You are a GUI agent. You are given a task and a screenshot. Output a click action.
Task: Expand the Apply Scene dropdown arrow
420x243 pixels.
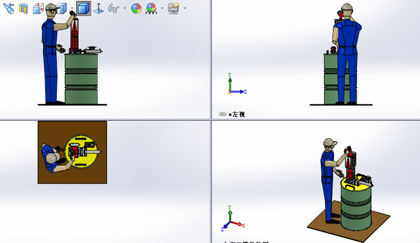(x=163, y=8)
